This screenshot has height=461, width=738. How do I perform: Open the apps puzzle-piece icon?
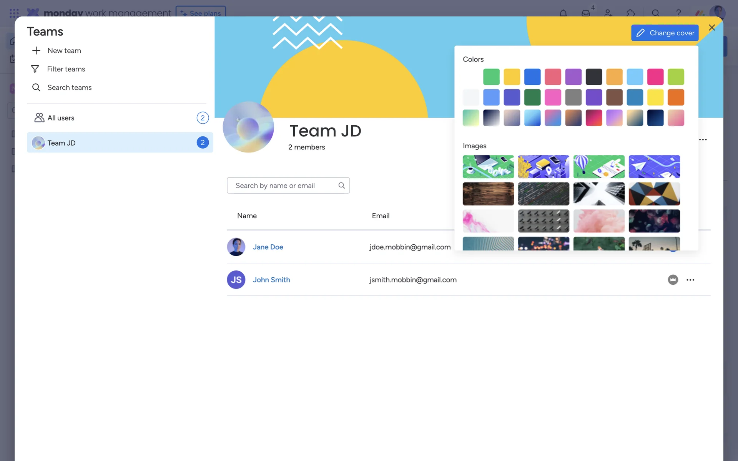pyautogui.click(x=630, y=13)
